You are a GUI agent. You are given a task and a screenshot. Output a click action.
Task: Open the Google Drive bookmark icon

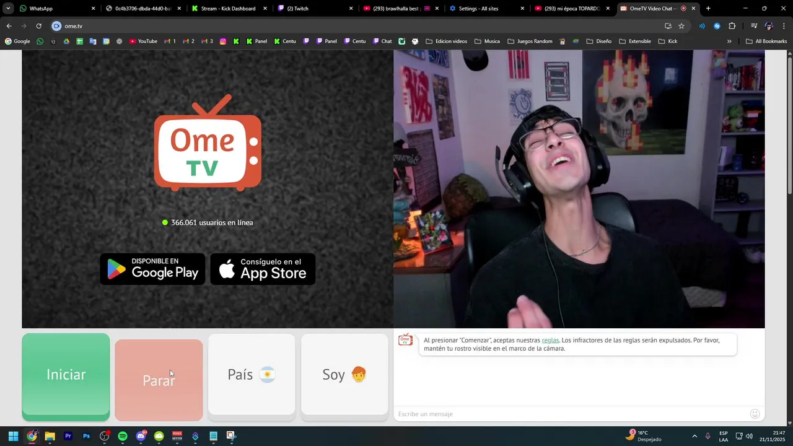[x=67, y=42]
